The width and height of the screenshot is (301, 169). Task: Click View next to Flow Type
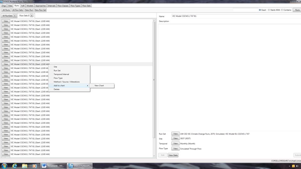(x=176, y=149)
